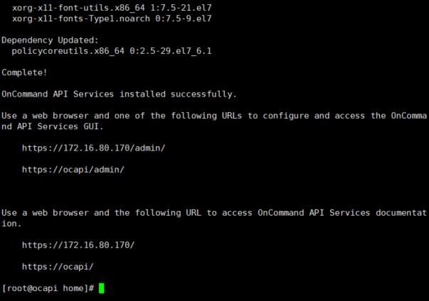The height and width of the screenshot is (301, 429).
Task: Click the version text 1:7.5-21.el7
Action: click(181, 8)
